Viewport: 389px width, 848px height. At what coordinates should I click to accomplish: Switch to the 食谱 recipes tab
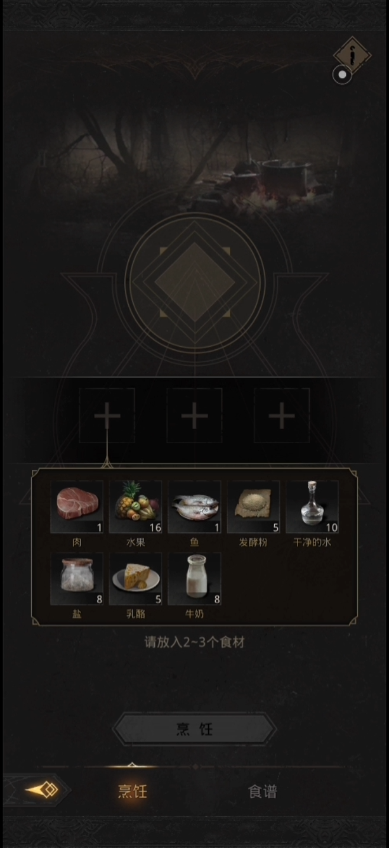(262, 791)
